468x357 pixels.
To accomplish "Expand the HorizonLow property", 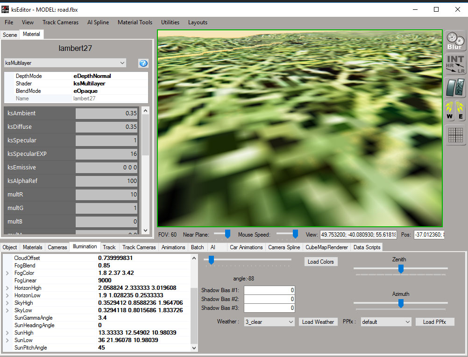I will (7, 295).
